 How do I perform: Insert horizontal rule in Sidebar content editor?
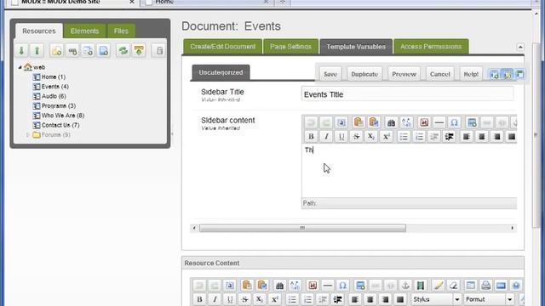pos(439,122)
